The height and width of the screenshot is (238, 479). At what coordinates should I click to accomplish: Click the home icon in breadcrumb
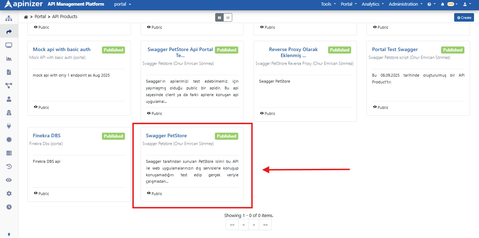pyautogui.click(x=26, y=17)
